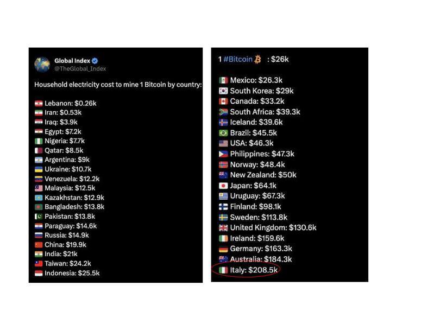Screen dimensions: 440x330
Task: Click the Sweden flag icon
Action: [x=223, y=217]
